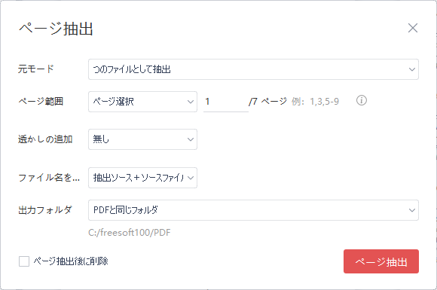Click the info icon beside the page example

362,100
